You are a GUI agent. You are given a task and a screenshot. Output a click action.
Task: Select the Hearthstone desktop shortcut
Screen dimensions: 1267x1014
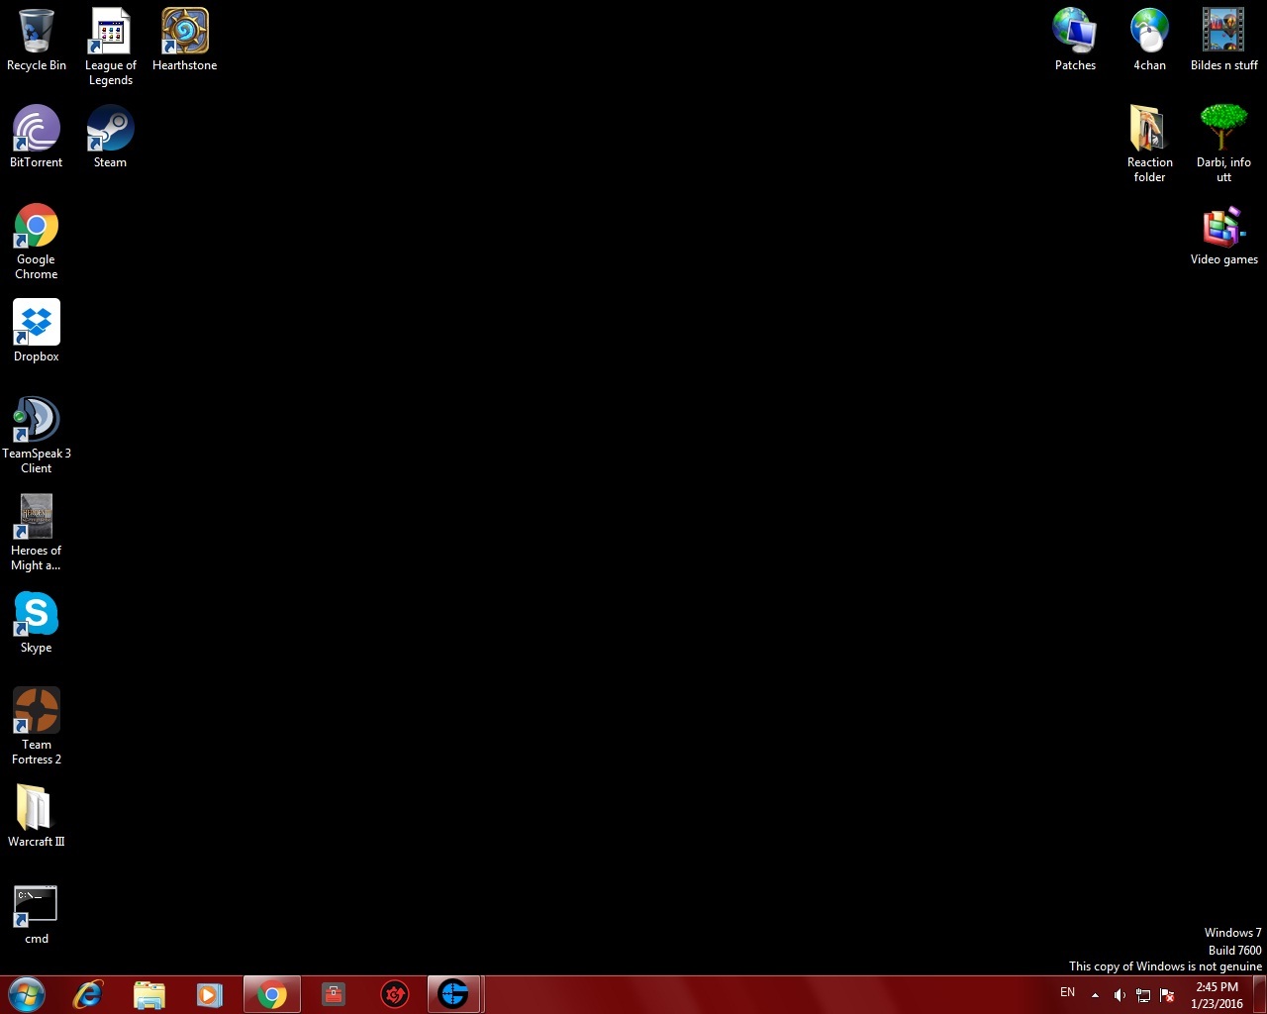184,33
